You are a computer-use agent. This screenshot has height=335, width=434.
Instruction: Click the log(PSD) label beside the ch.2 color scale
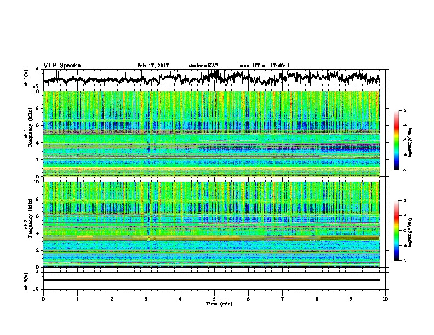[410, 233]
